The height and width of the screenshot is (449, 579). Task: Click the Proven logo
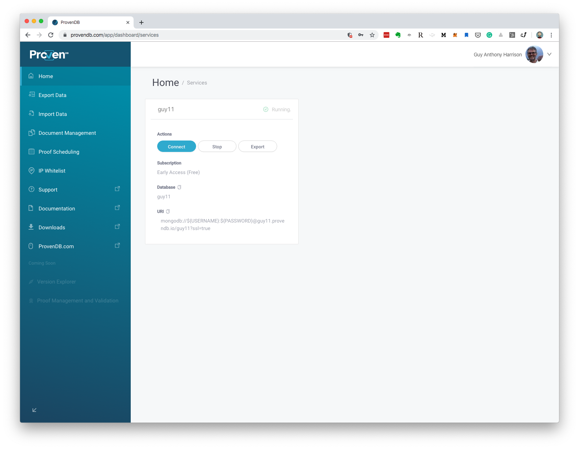point(49,55)
